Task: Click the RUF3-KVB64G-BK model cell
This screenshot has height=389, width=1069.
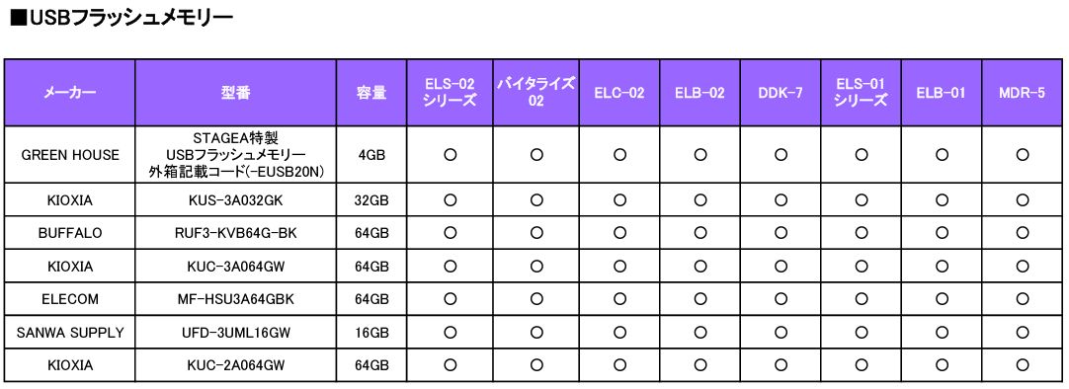Action: click(x=235, y=233)
